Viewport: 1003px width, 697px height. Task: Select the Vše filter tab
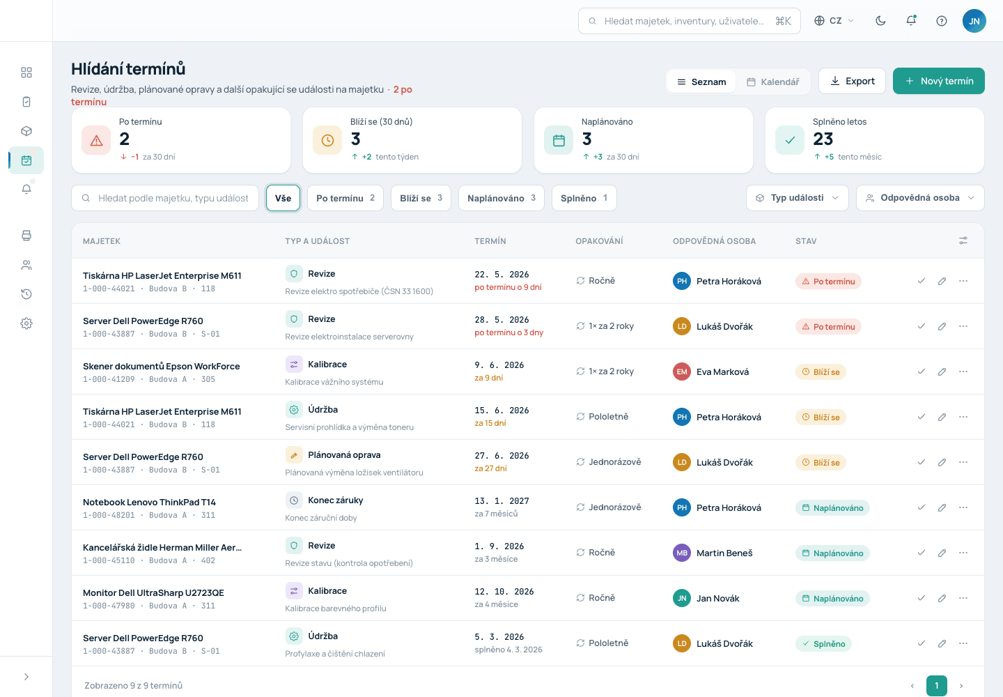click(283, 198)
